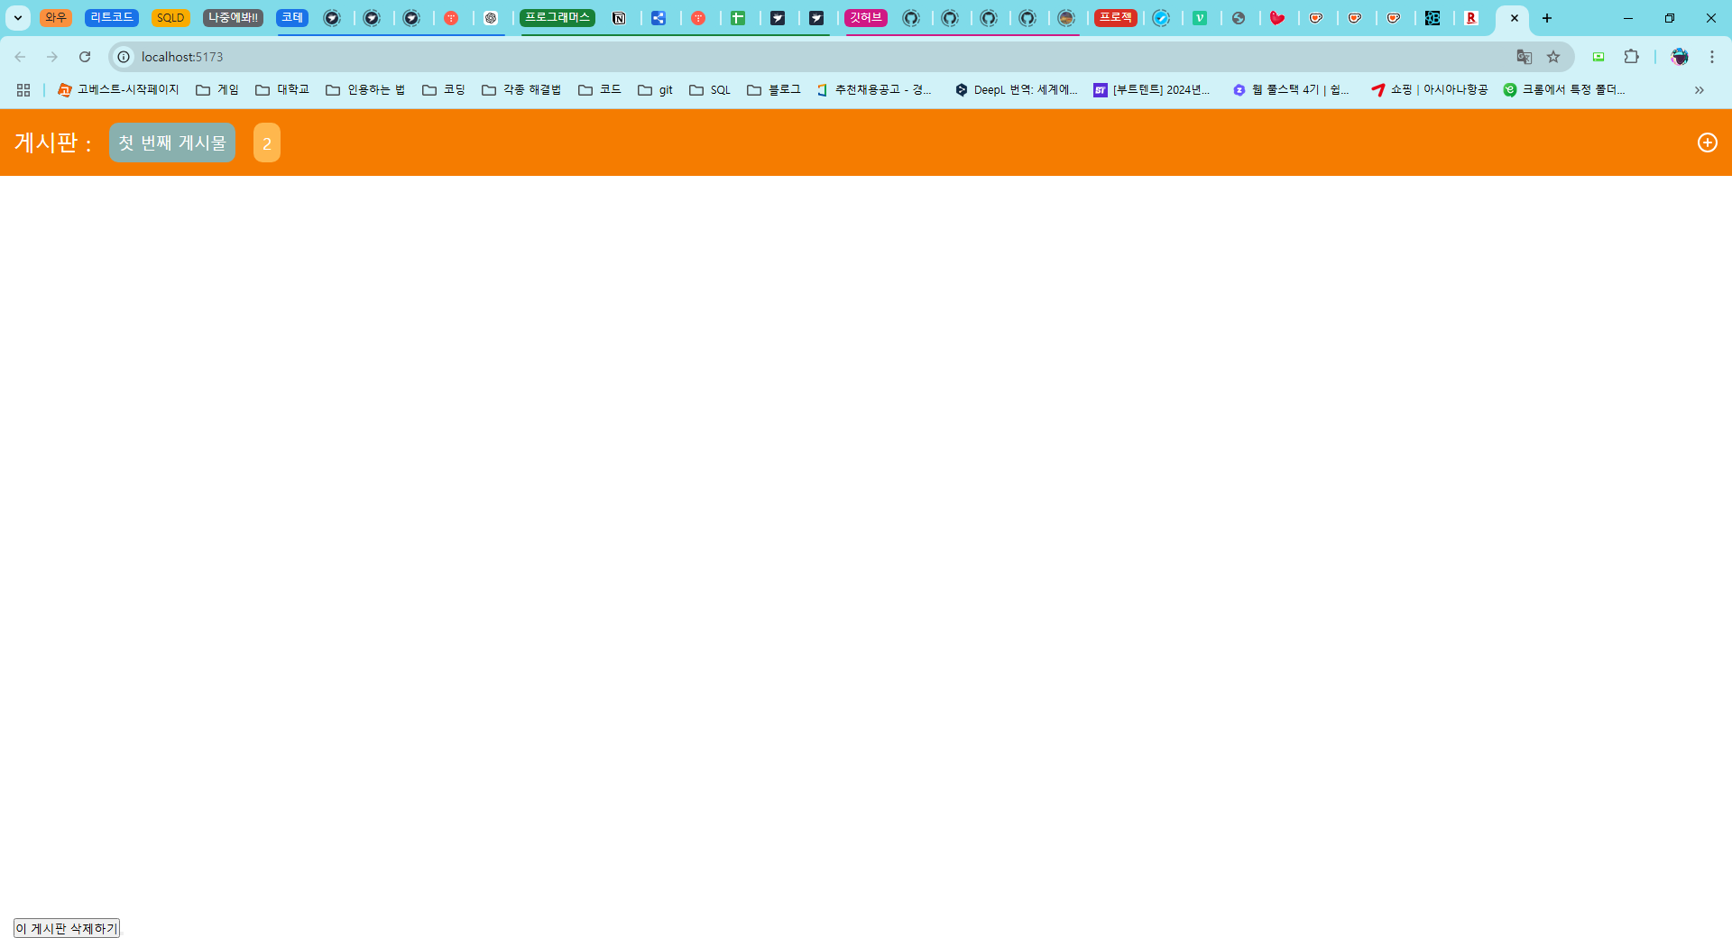Open the blue checkmark icon tab
Screen dimensions: 1732x938
(1161, 18)
